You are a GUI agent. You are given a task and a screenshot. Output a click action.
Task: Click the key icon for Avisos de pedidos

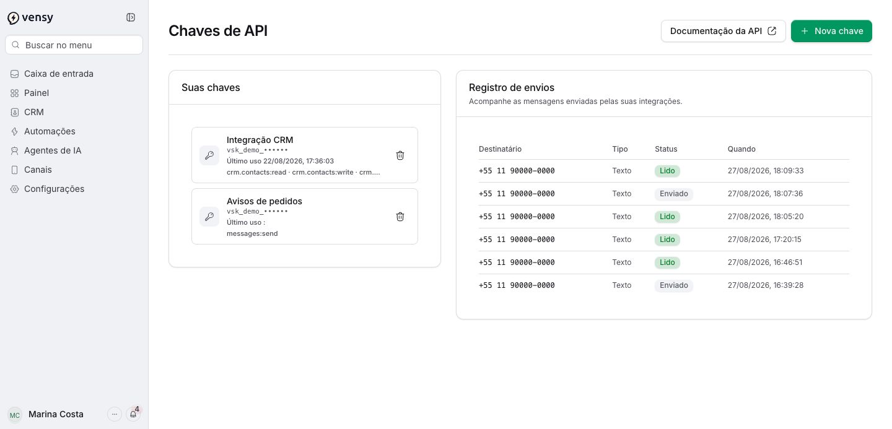209,217
